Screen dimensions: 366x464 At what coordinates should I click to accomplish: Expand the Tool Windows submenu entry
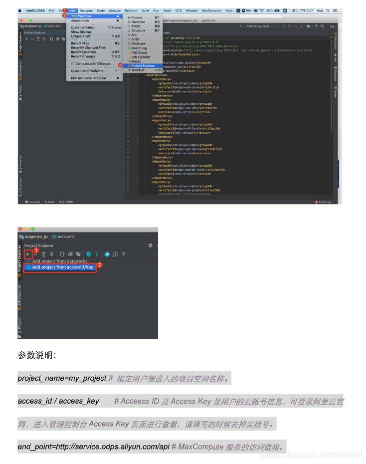pos(94,16)
